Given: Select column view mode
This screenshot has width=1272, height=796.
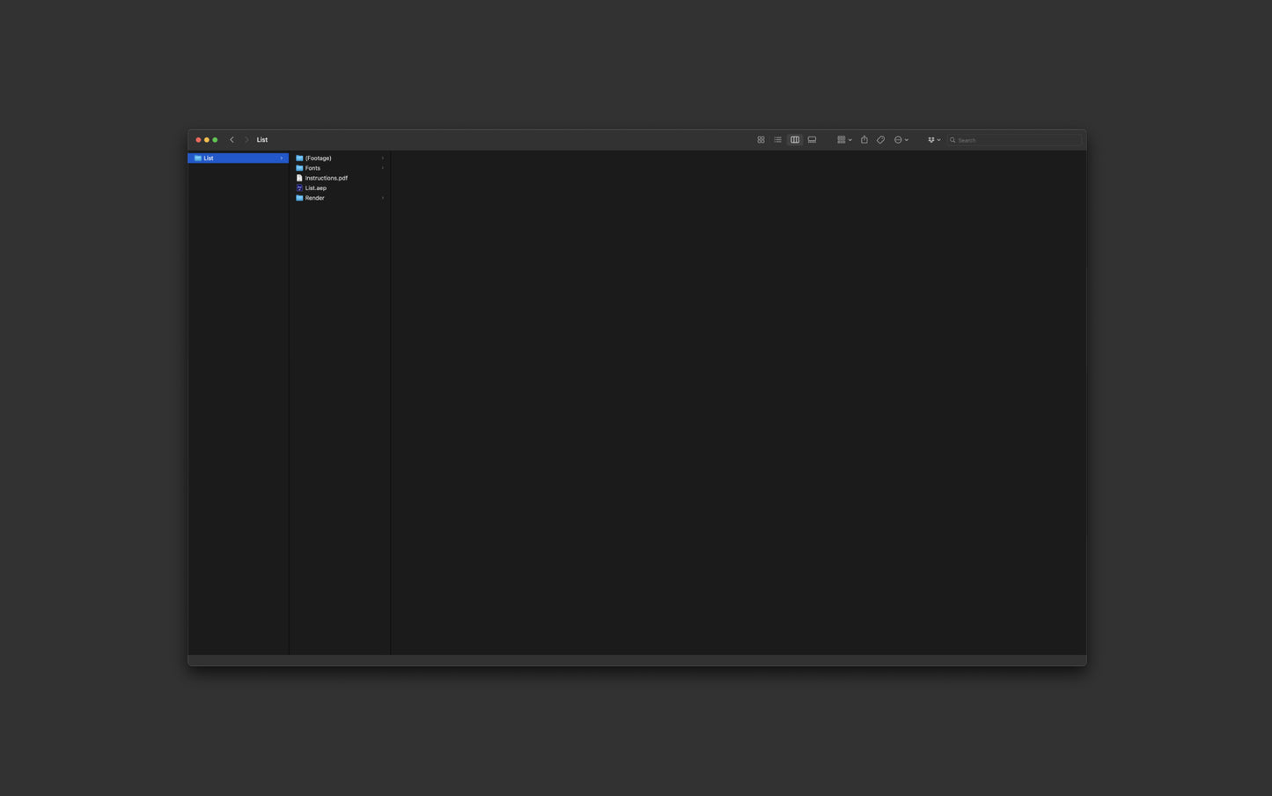Looking at the screenshot, I should (x=795, y=140).
